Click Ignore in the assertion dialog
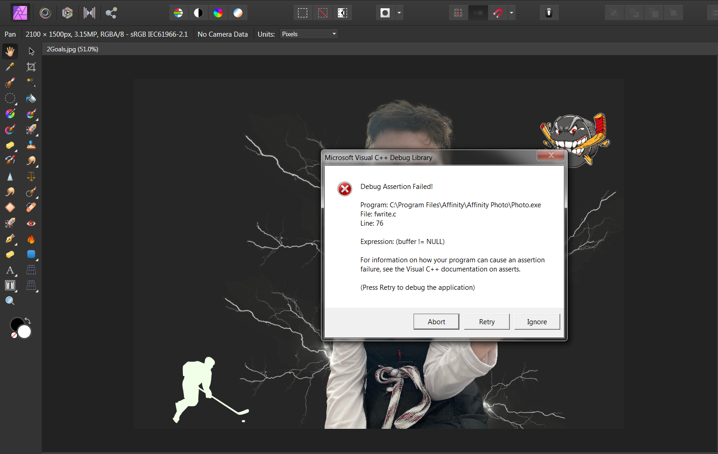This screenshot has height=454, width=718. tap(537, 322)
